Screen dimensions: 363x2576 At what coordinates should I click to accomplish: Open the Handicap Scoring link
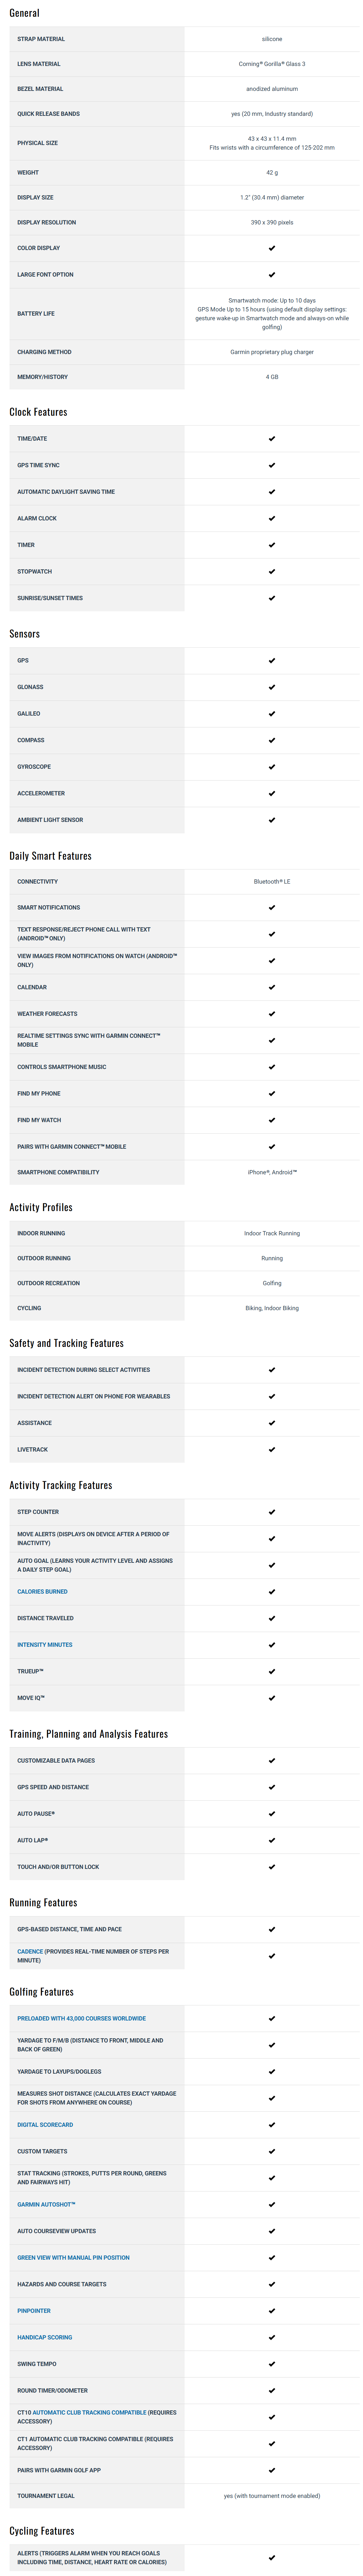(x=44, y=2337)
